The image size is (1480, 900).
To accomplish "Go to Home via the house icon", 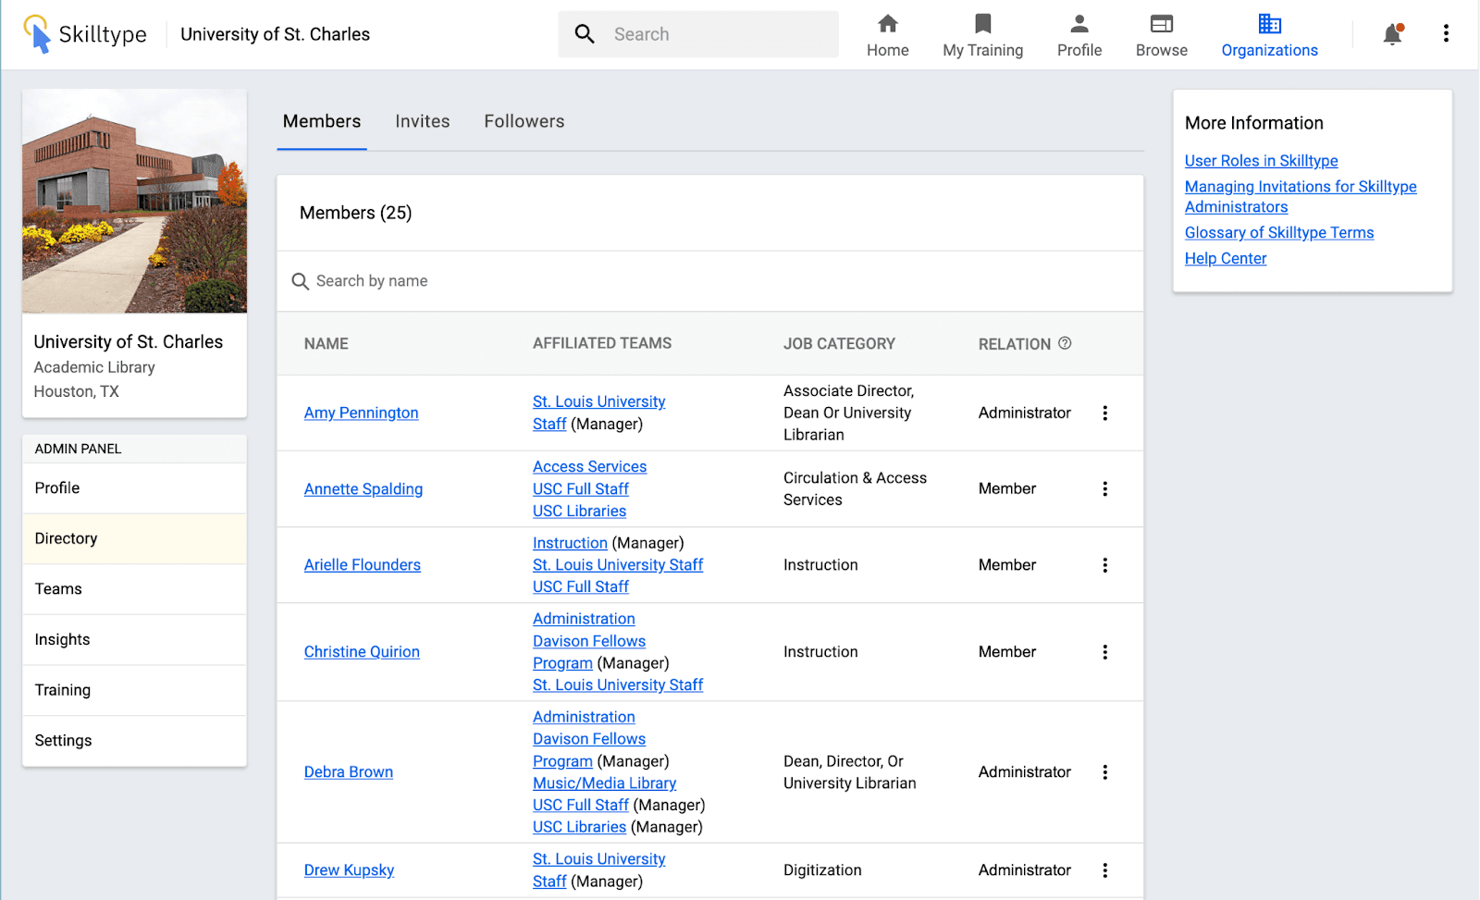I will coord(887,24).
